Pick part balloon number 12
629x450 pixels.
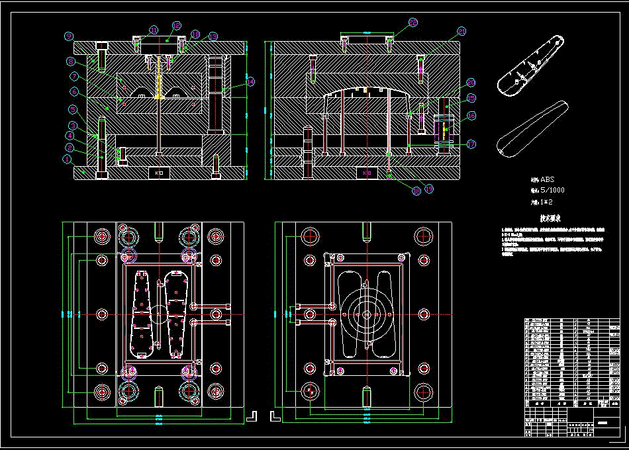click(177, 26)
